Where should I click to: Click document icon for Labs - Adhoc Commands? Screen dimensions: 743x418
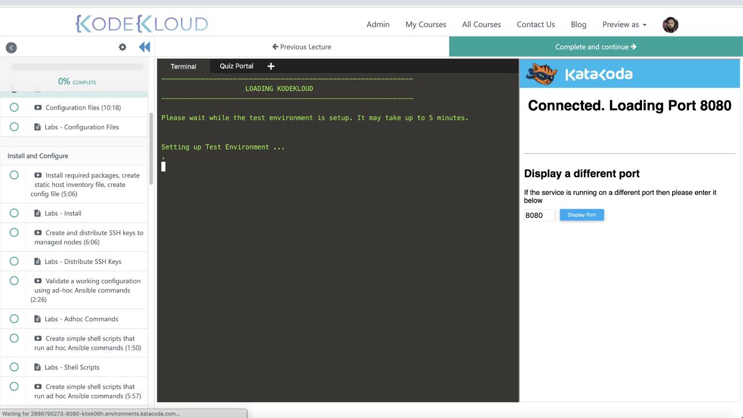tap(38, 319)
